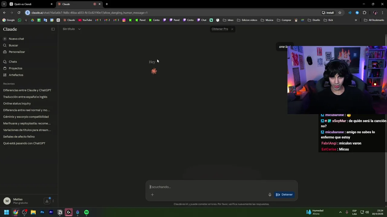Open the Géminis y escorpio compatibilidad chat
Viewport: 387px width, 217px height.
pyautogui.click(x=26, y=117)
